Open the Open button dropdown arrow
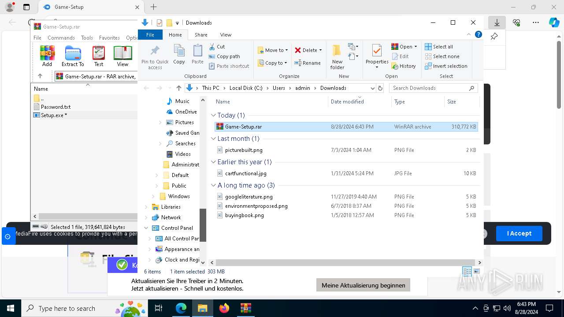The image size is (564, 317). click(x=416, y=47)
